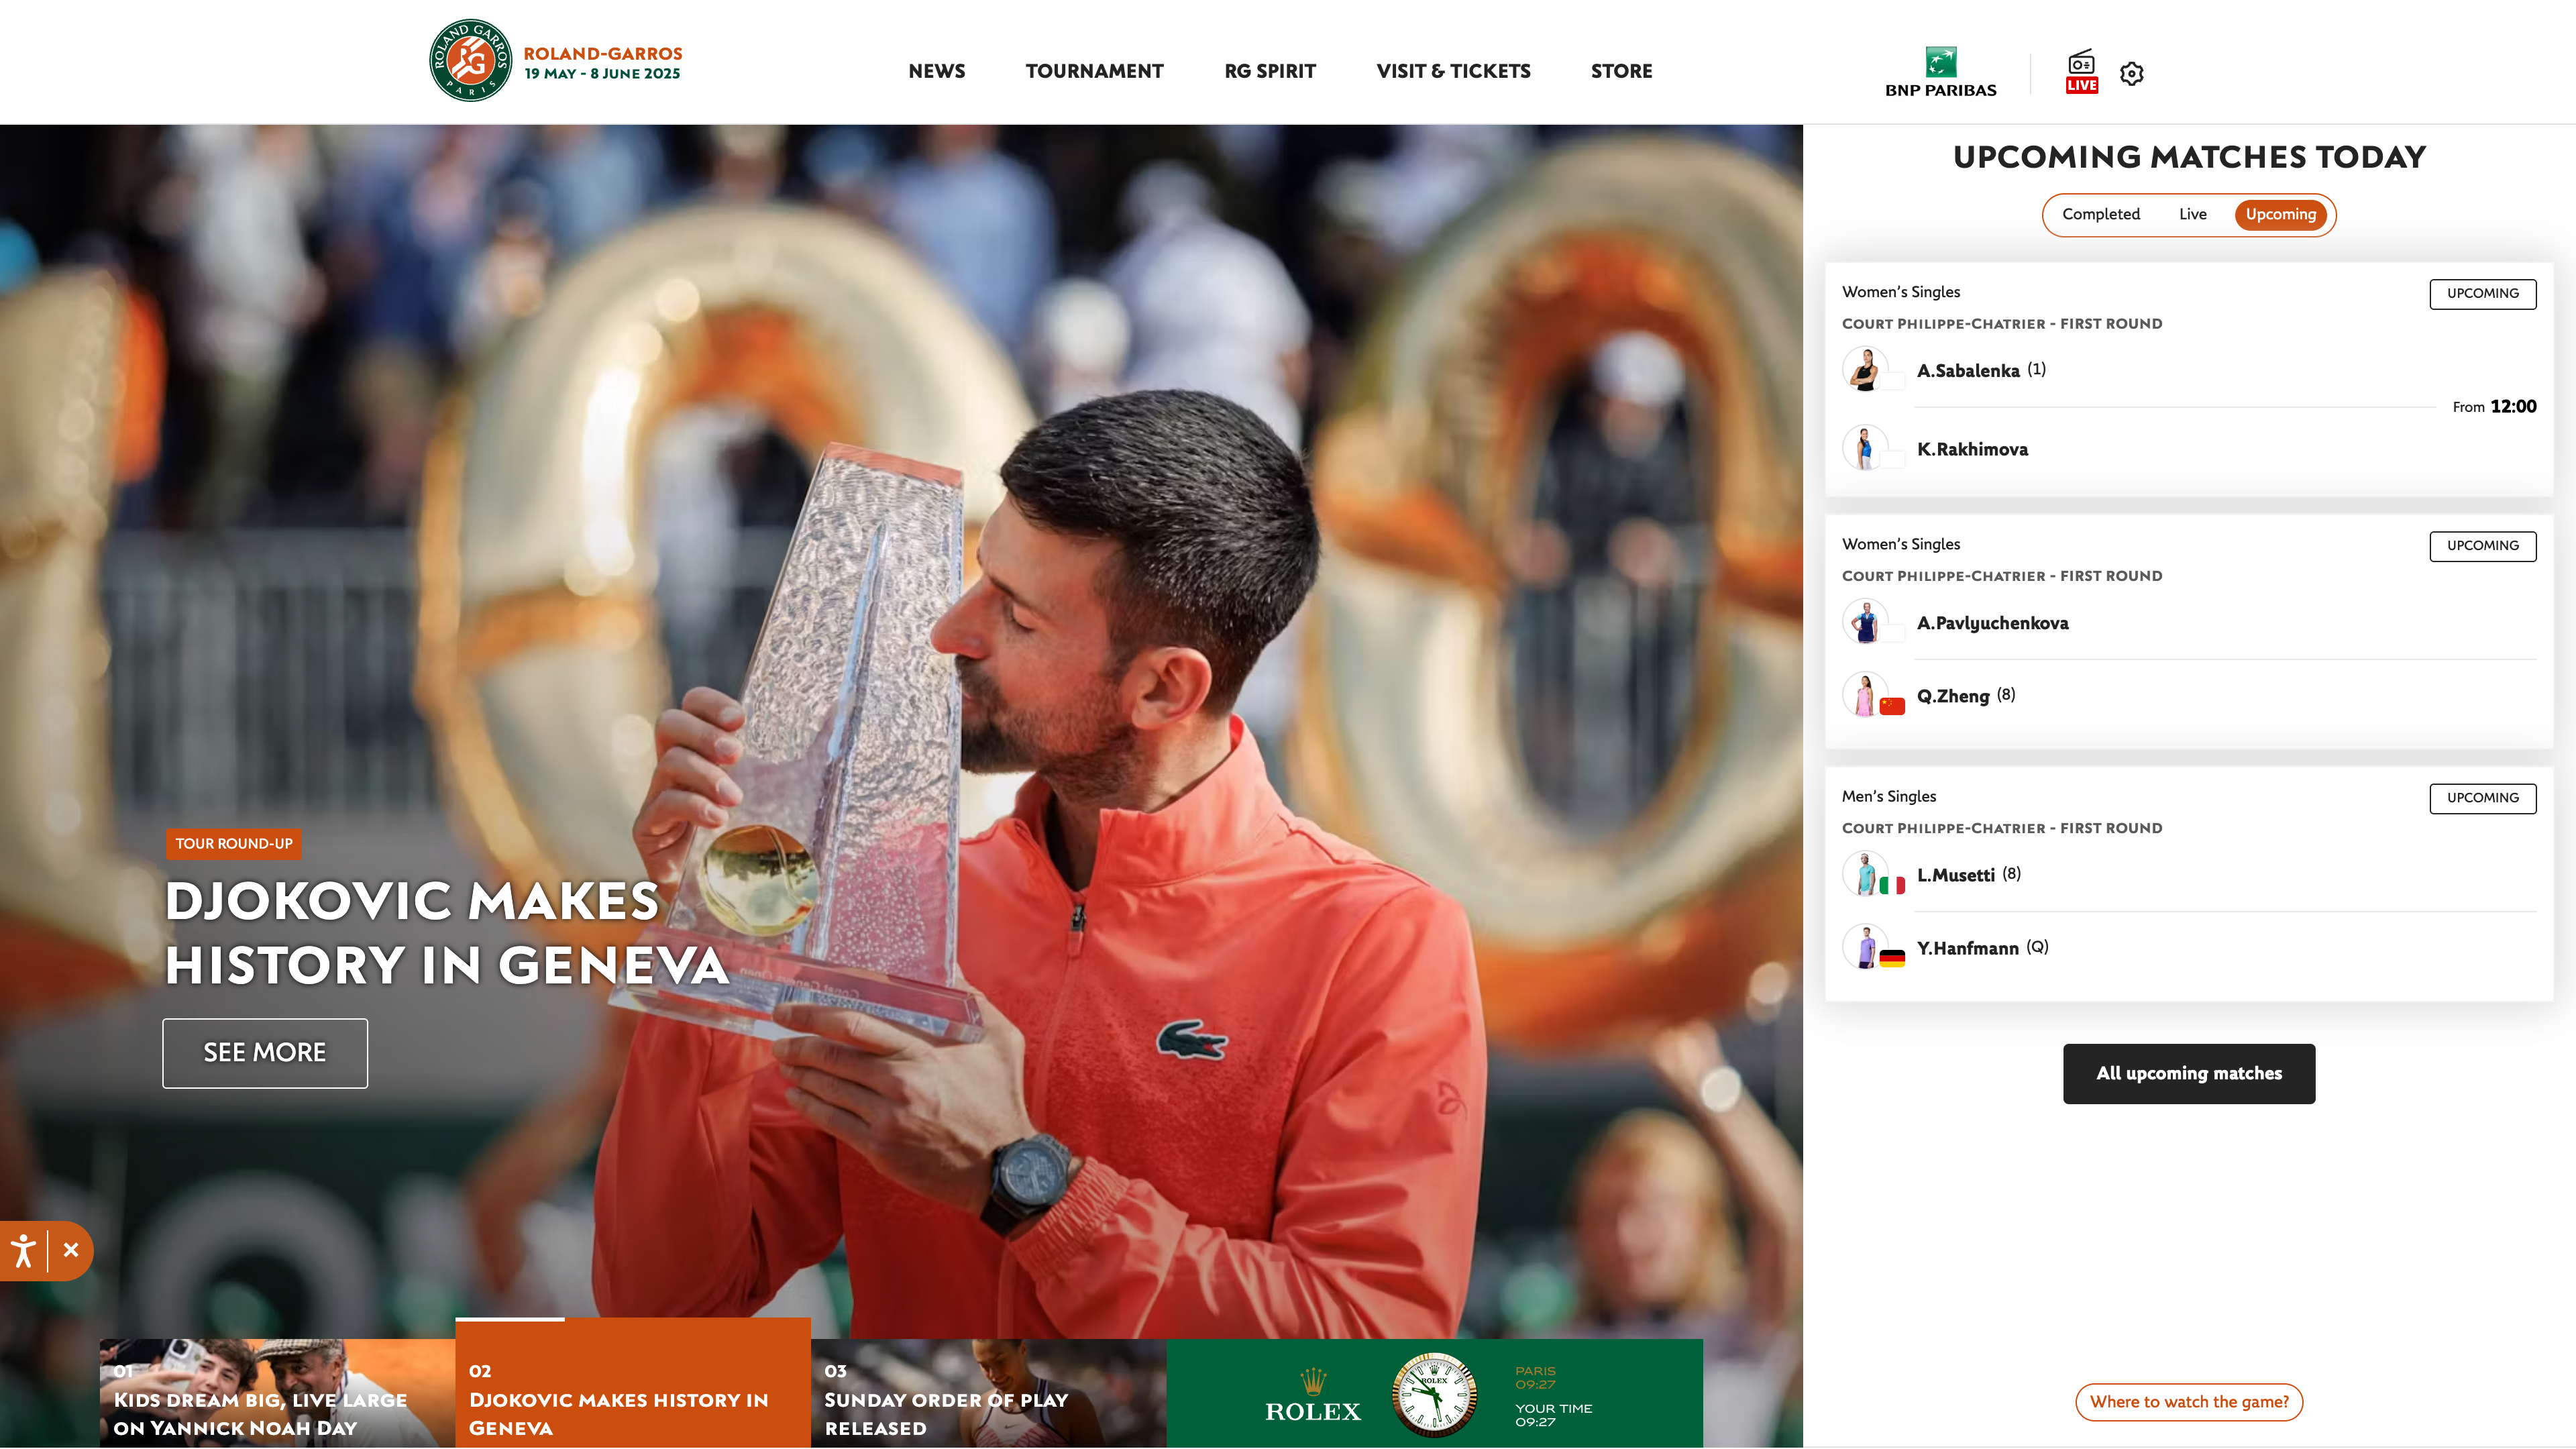Screen dimensions: 2576x1449
Task: Click the All upcoming matches button
Action: click(x=2189, y=1073)
